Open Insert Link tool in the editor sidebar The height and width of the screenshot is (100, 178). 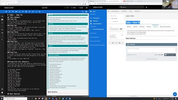click(x=2, y=16)
